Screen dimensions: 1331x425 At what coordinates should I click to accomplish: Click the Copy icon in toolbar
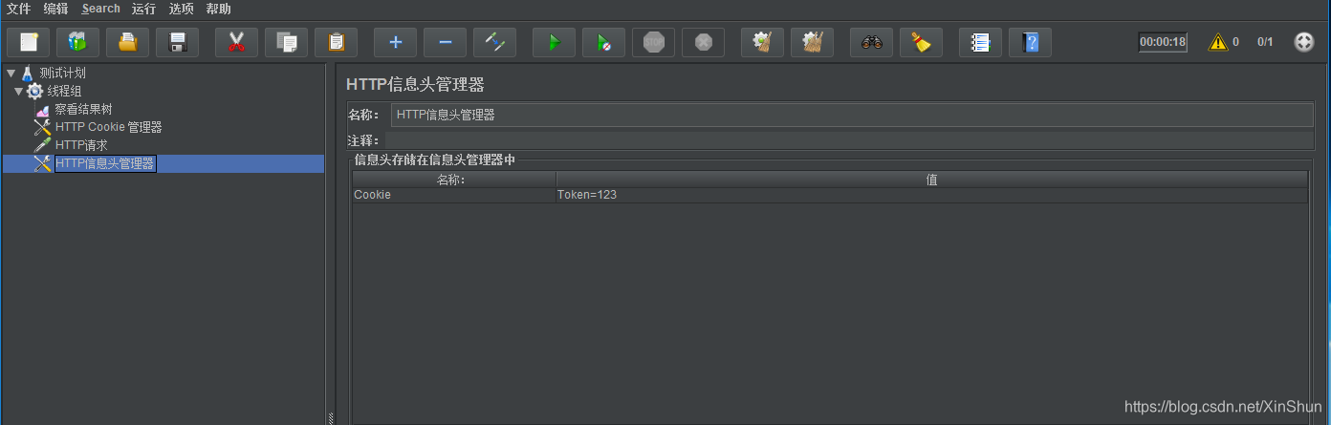point(286,42)
